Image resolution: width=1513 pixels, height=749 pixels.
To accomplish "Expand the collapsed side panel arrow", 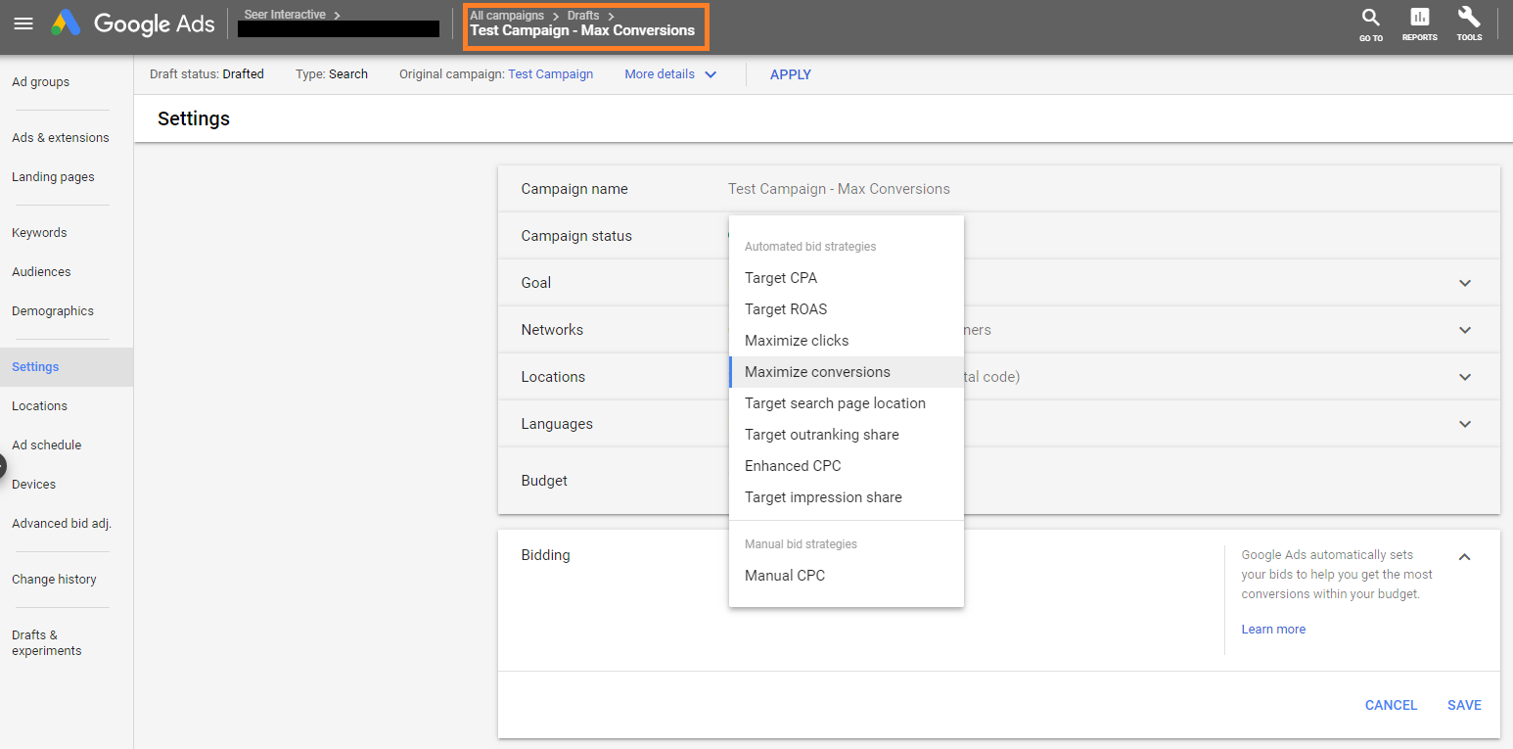I will click(x=3, y=466).
